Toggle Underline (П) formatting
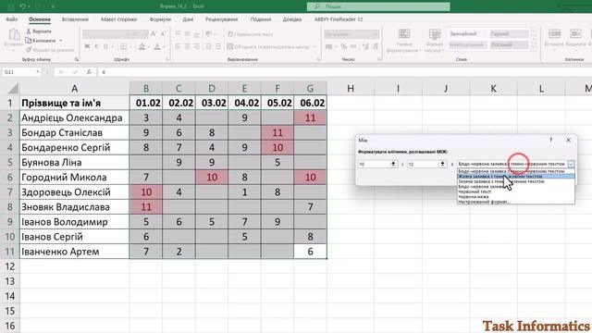592x333 pixels. click(x=105, y=46)
